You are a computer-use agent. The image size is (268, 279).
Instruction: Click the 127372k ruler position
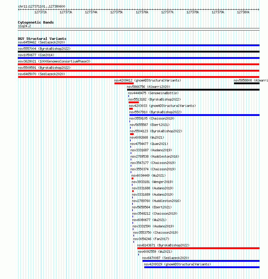[x=41, y=12]
